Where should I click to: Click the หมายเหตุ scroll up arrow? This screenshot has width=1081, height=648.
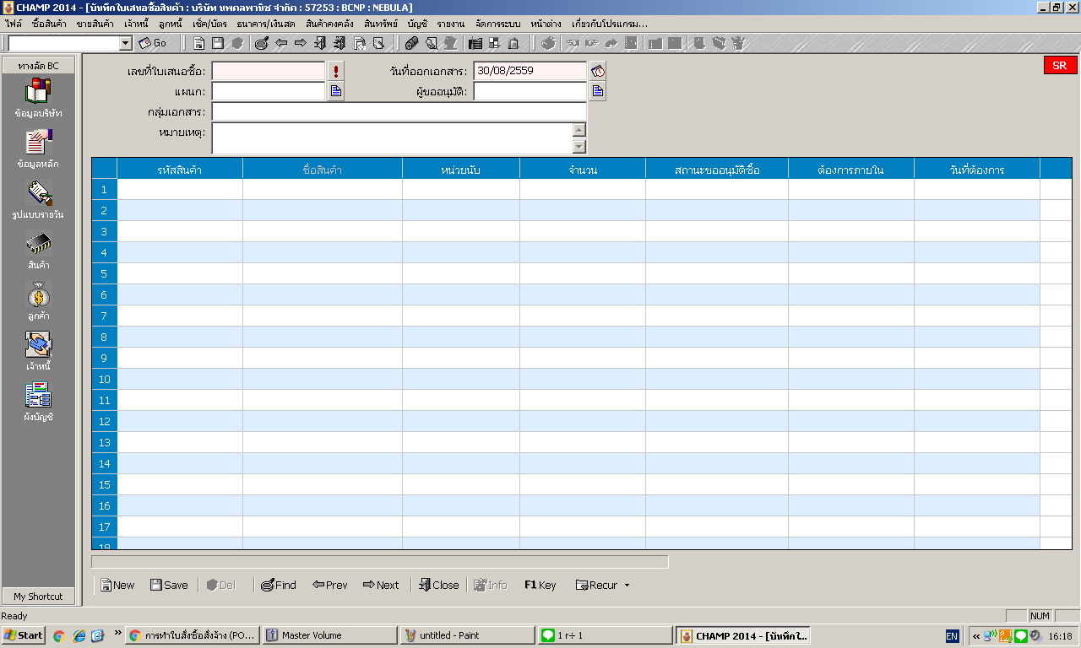[579, 129]
